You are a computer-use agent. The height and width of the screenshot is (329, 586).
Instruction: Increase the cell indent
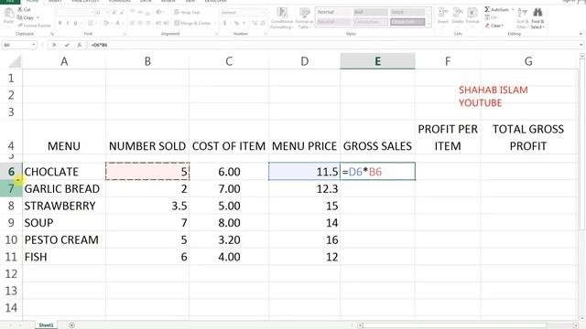click(x=166, y=23)
